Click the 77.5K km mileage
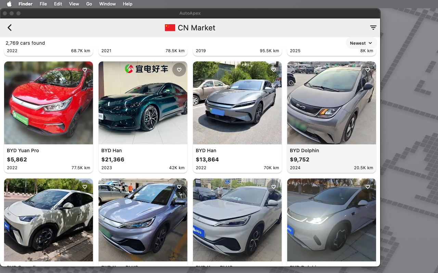The height and width of the screenshot is (273, 438). tap(81, 168)
